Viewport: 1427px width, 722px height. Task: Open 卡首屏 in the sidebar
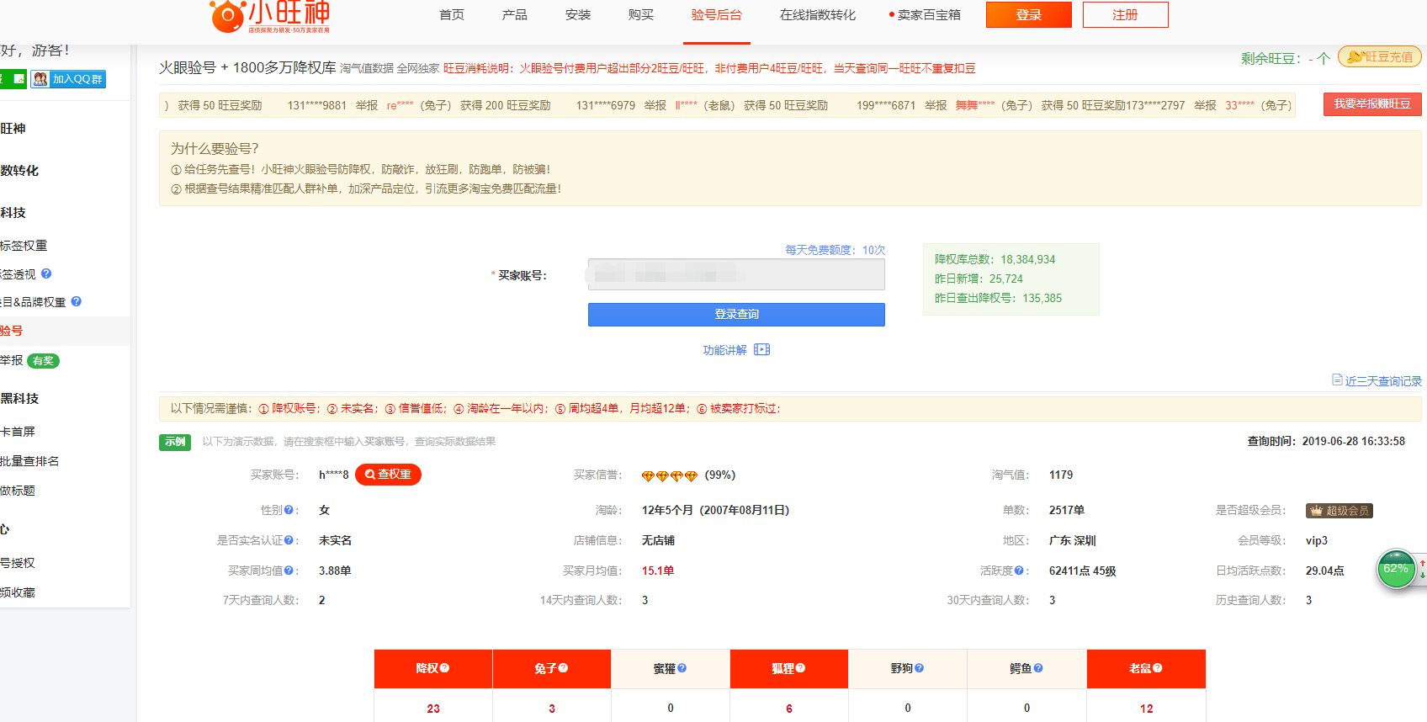point(18,432)
